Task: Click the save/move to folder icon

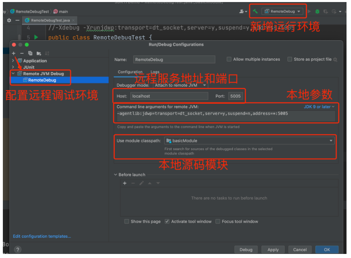Action: 39,53
